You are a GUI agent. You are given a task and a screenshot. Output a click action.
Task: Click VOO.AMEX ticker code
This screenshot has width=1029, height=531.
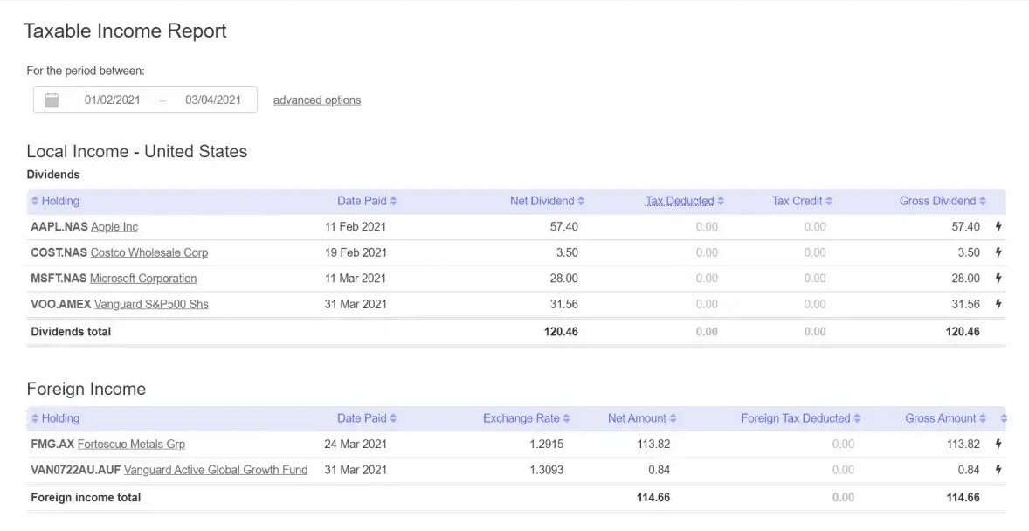pyautogui.click(x=61, y=304)
